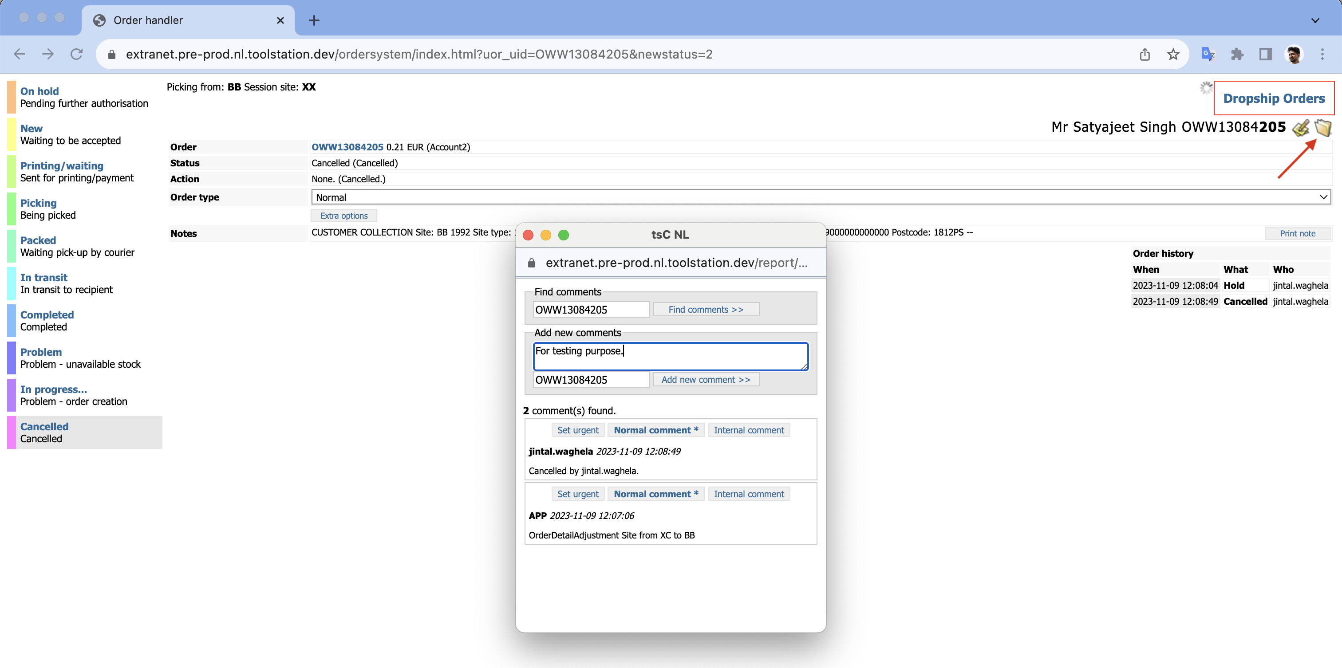This screenshot has height=668, width=1342.
Task: Open the Chrome profile avatar
Action: pyautogui.click(x=1294, y=54)
